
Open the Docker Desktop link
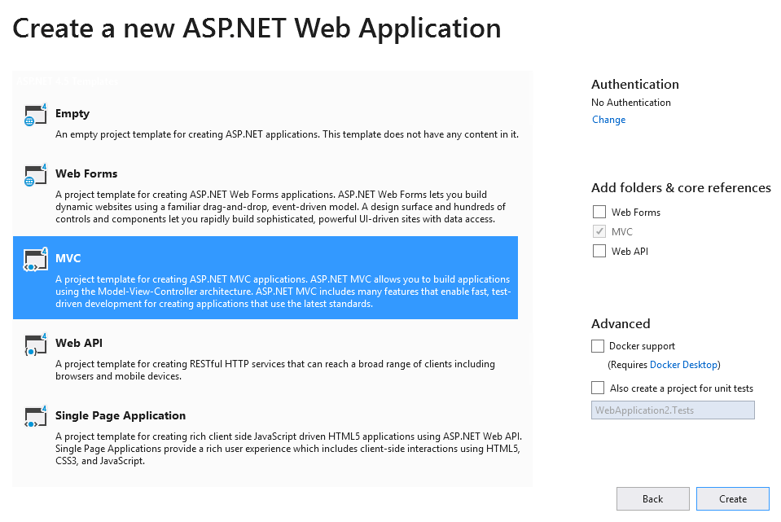click(x=683, y=365)
